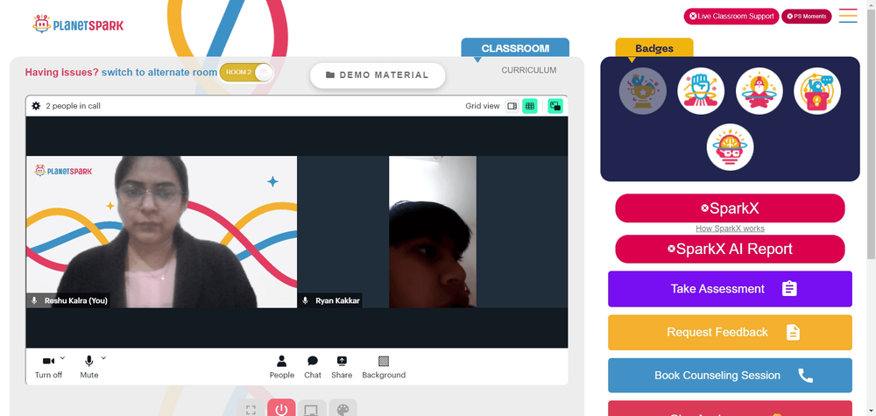Viewport: 876px width, 416px height.
Task: Open DEMO MATERIAL
Action: (x=378, y=75)
